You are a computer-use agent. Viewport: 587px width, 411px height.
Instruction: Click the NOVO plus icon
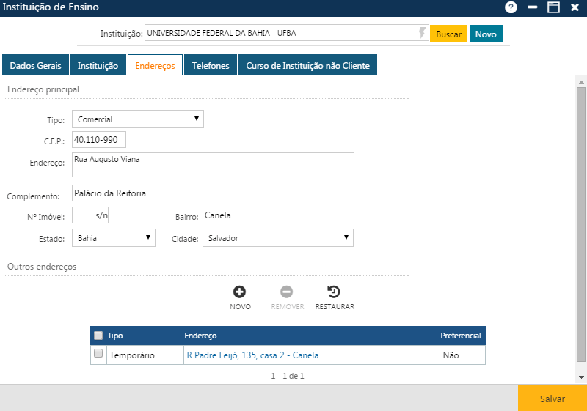pos(240,292)
